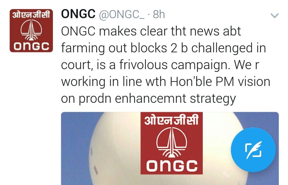Tap the Hindi lettering in profile avatar
Screen dimensions: 288x185
click(x=31, y=15)
